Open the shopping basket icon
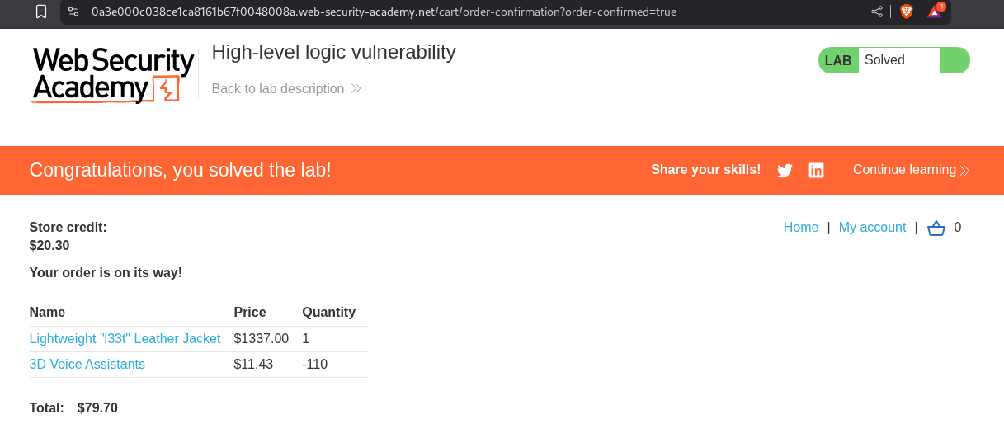 (x=936, y=228)
